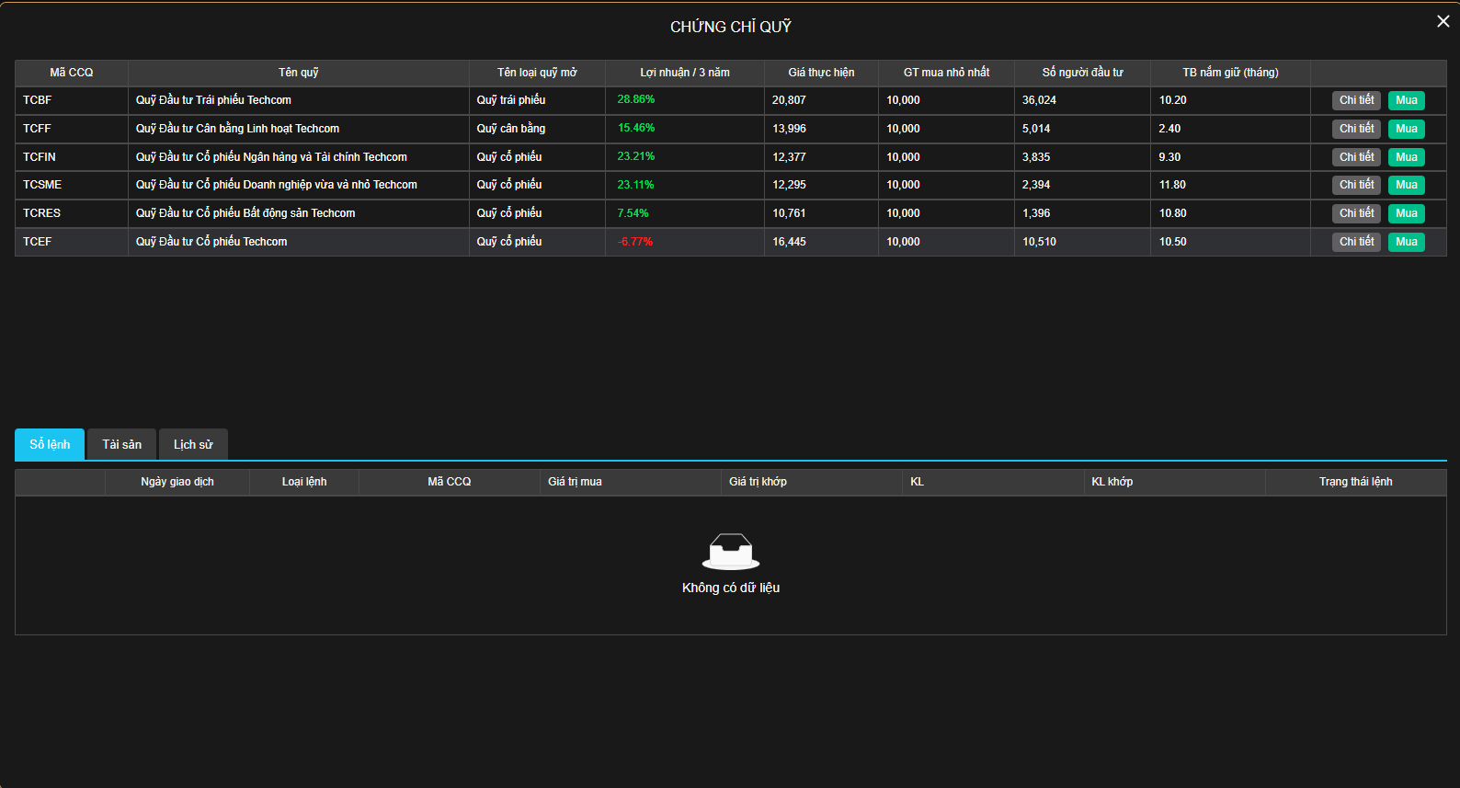Buy TCSME using Mua button
The image size is (1460, 788).
[1407, 185]
